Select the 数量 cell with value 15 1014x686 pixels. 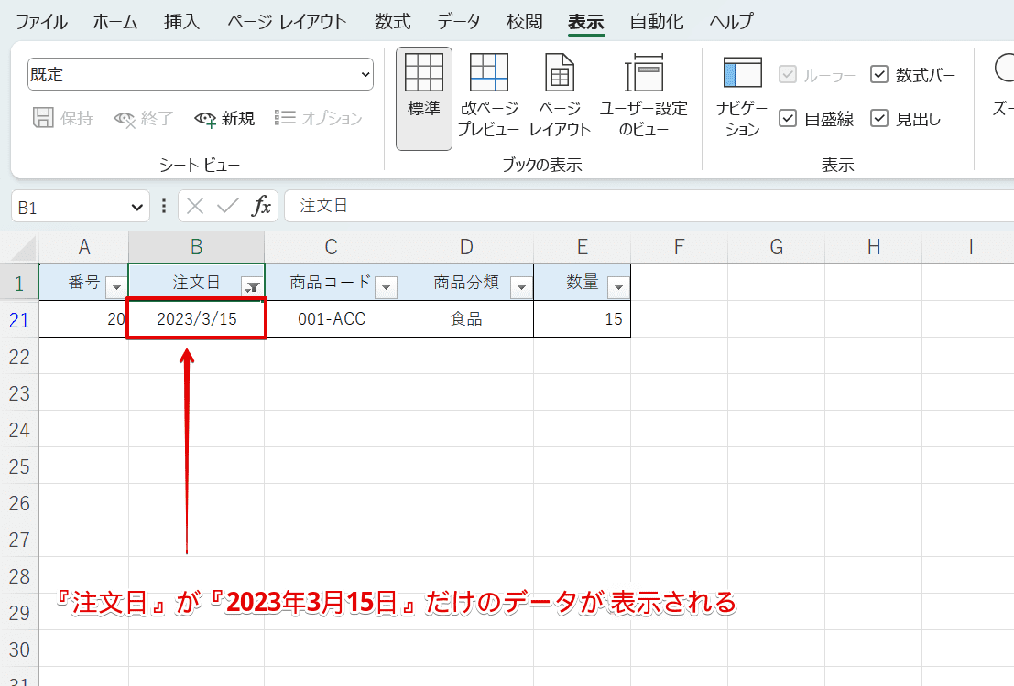pyautogui.click(x=582, y=318)
